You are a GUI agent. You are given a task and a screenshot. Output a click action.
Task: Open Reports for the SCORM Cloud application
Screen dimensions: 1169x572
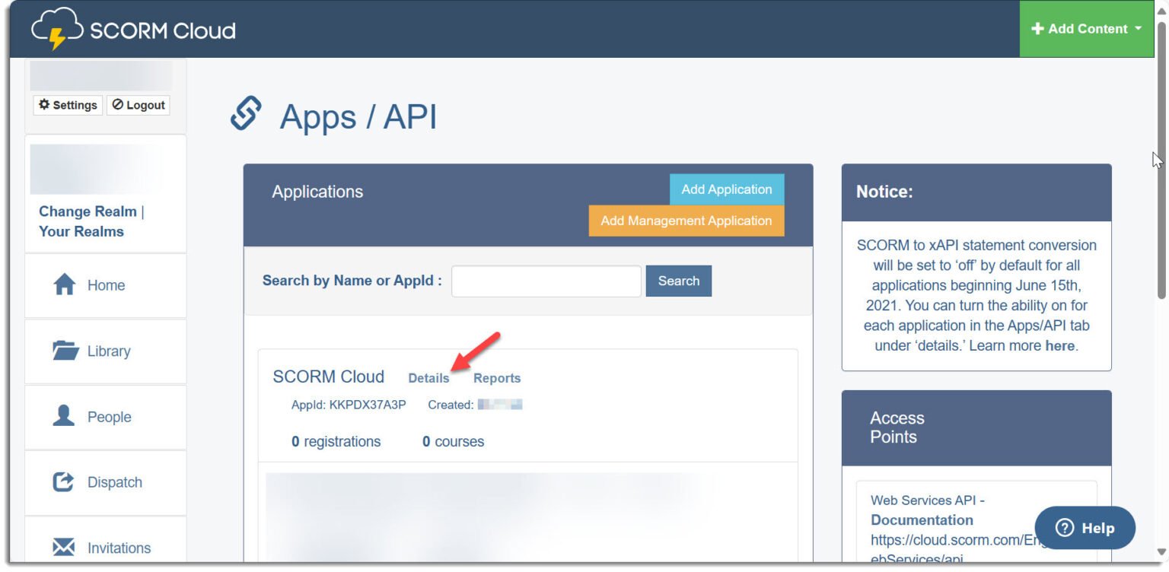coord(496,378)
